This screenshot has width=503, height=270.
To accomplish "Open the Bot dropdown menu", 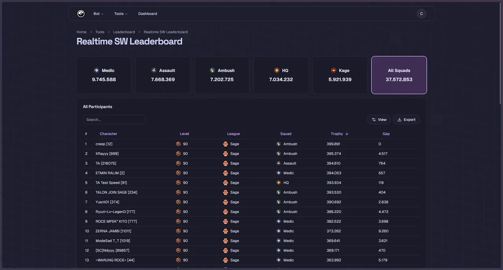I will point(98,14).
